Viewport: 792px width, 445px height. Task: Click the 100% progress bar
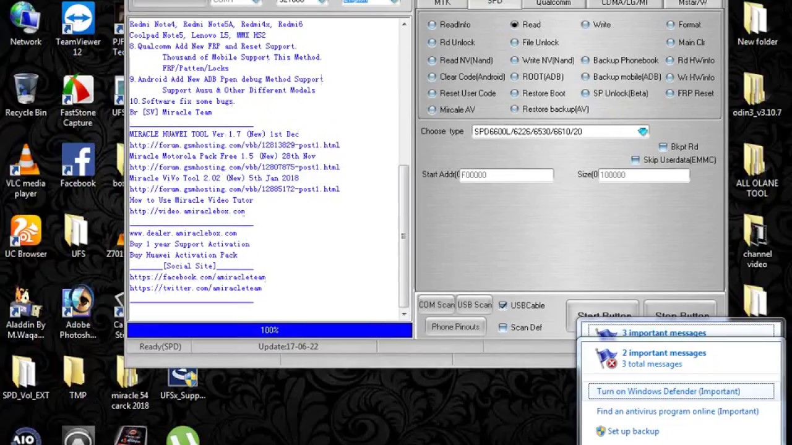pyautogui.click(x=270, y=330)
